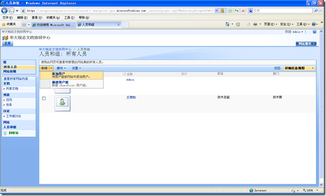
Task: Click the 人员和组 breadcrumb link
Action: pos(83,49)
